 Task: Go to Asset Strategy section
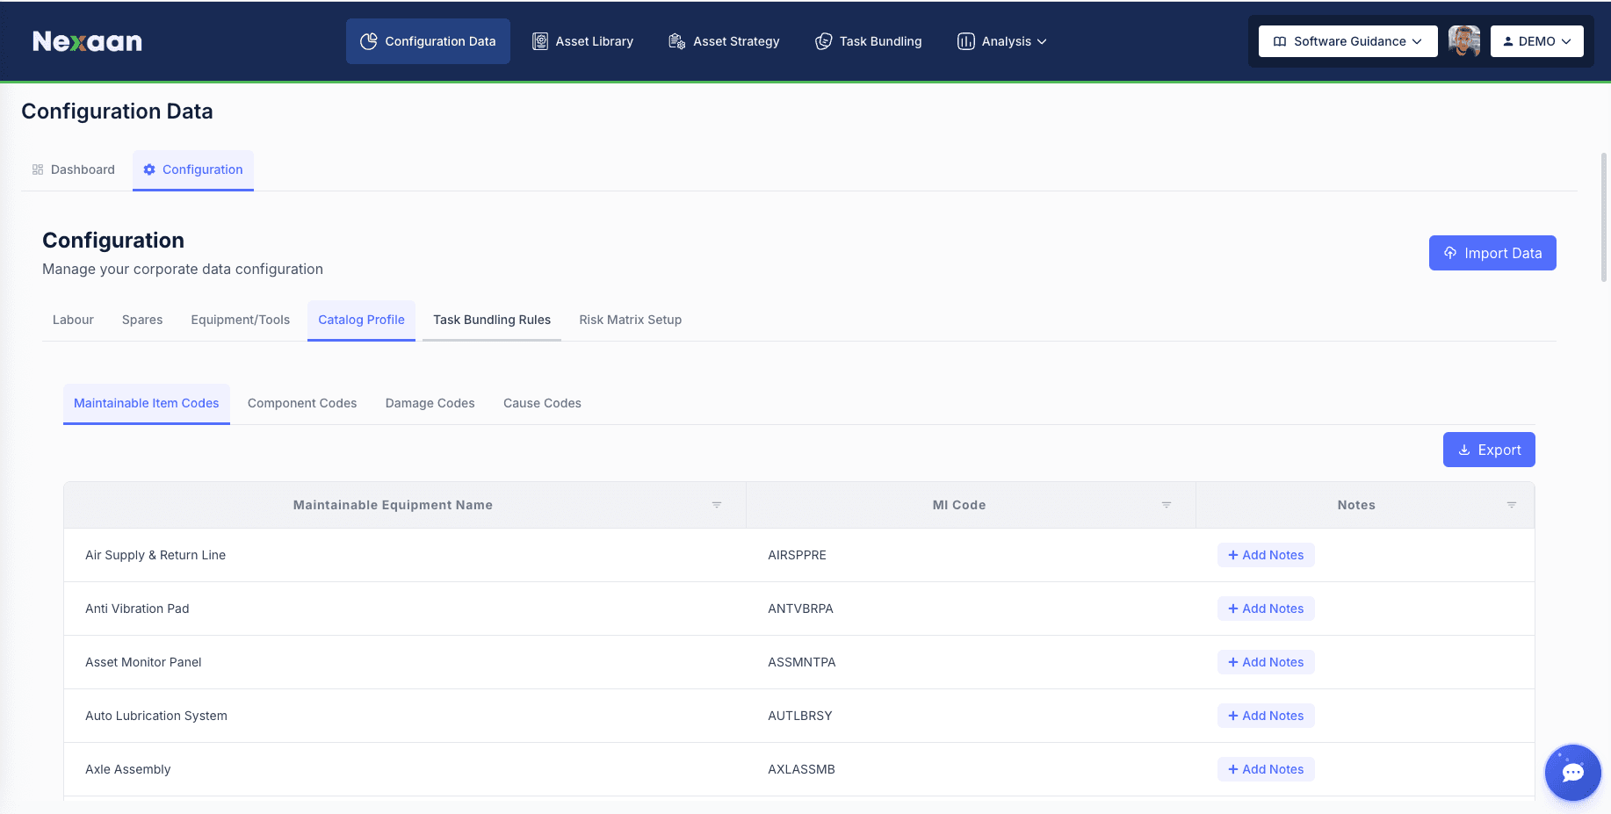coord(724,41)
